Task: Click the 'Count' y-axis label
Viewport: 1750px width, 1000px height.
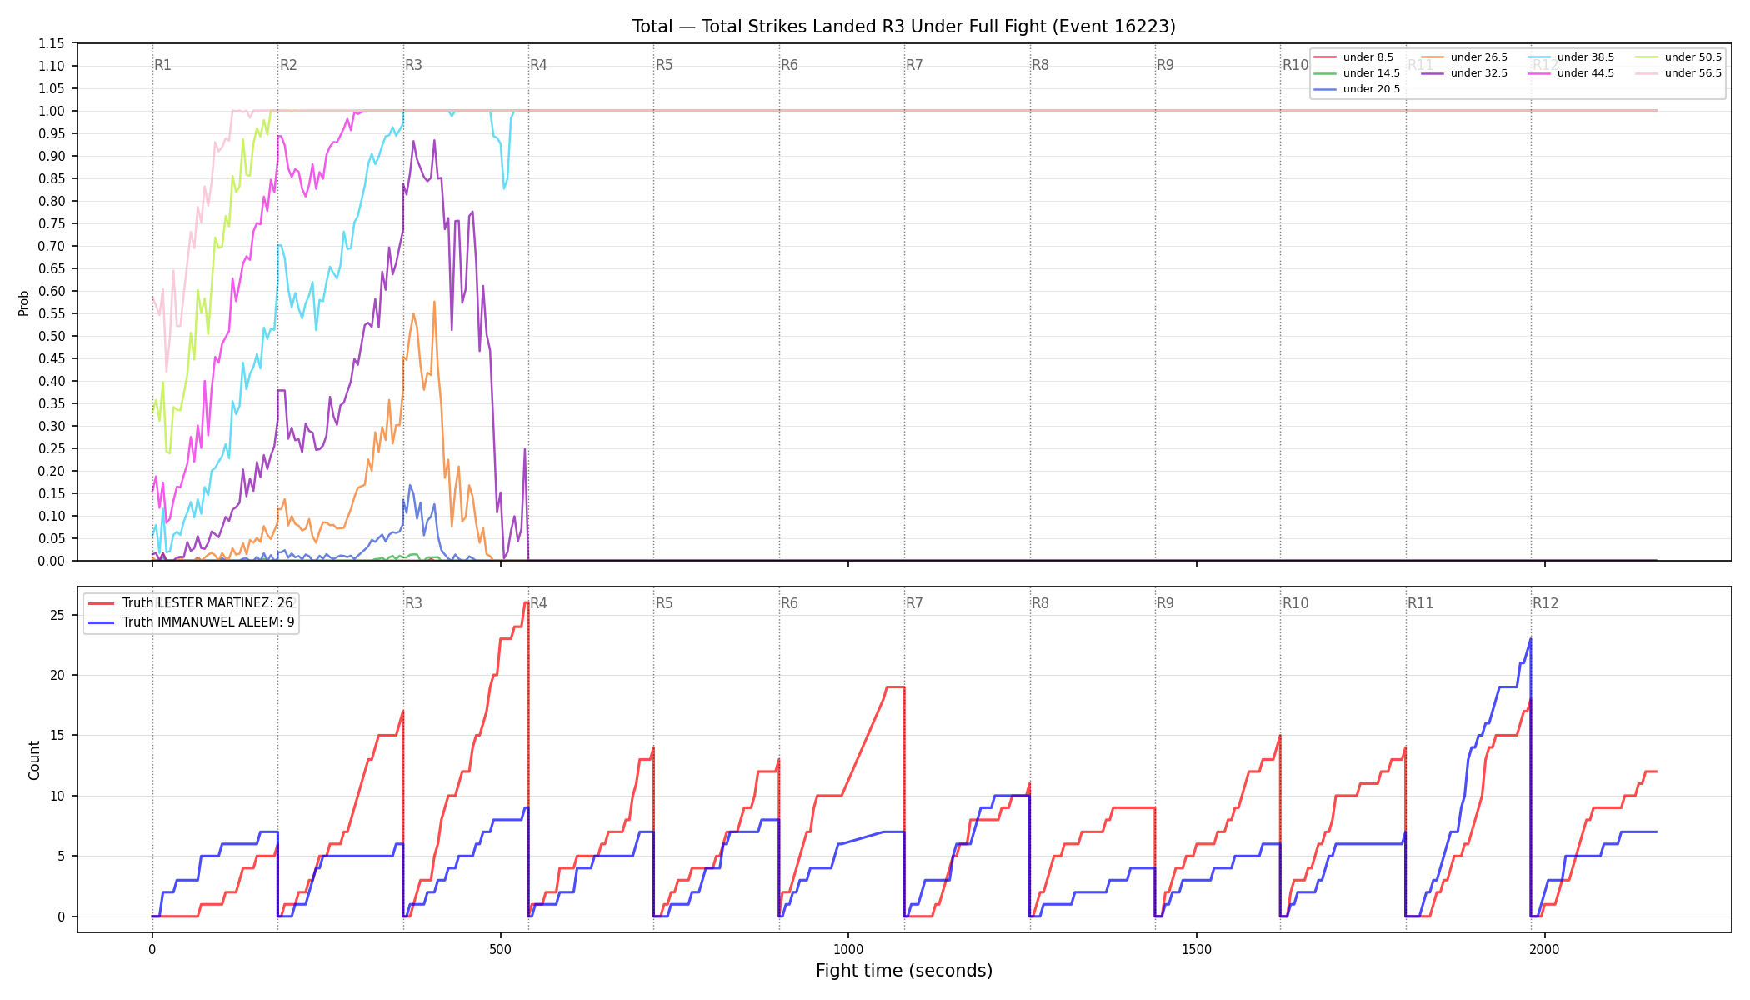Action: 34,760
